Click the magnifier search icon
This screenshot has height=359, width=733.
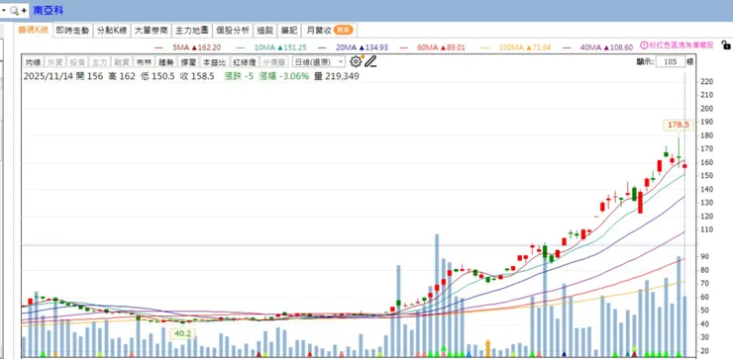[14, 10]
